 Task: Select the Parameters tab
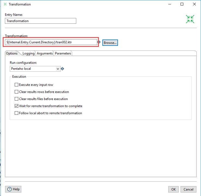coord(63,53)
